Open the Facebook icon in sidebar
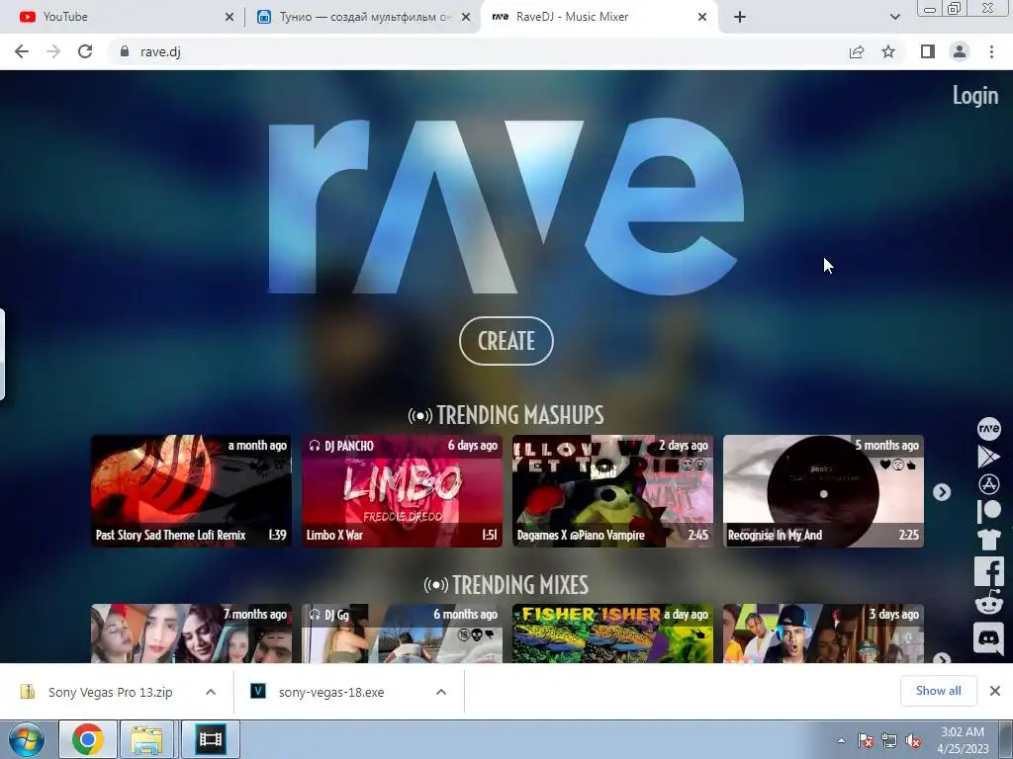1013x759 pixels. 988,571
